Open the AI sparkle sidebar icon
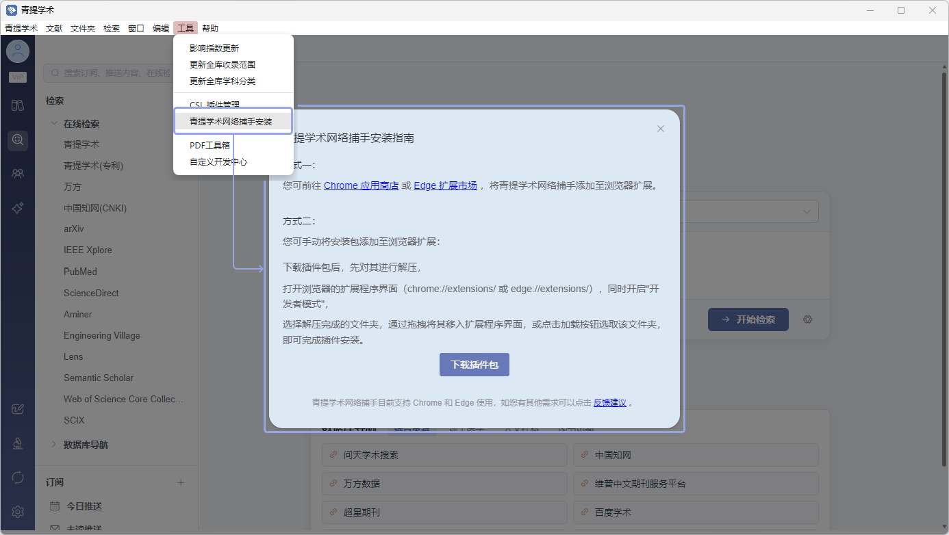This screenshot has height=535, width=949. tap(18, 208)
